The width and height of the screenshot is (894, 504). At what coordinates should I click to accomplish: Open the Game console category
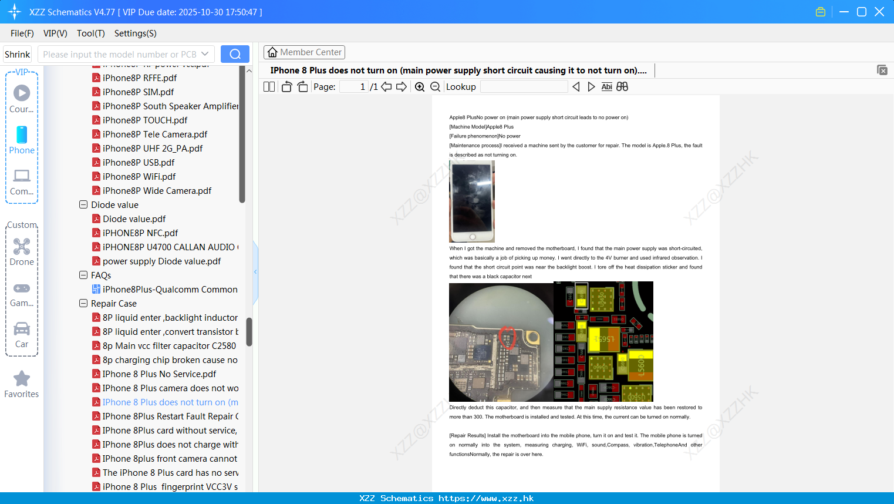[x=22, y=294]
